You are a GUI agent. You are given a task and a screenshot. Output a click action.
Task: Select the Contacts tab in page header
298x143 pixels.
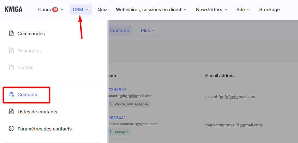point(119,30)
